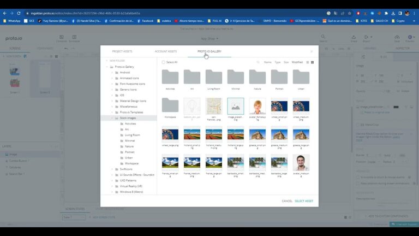The image size is (419, 236).
Task: Collapse the Stock images tree folder
Action: pyautogui.click(x=112, y=118)
